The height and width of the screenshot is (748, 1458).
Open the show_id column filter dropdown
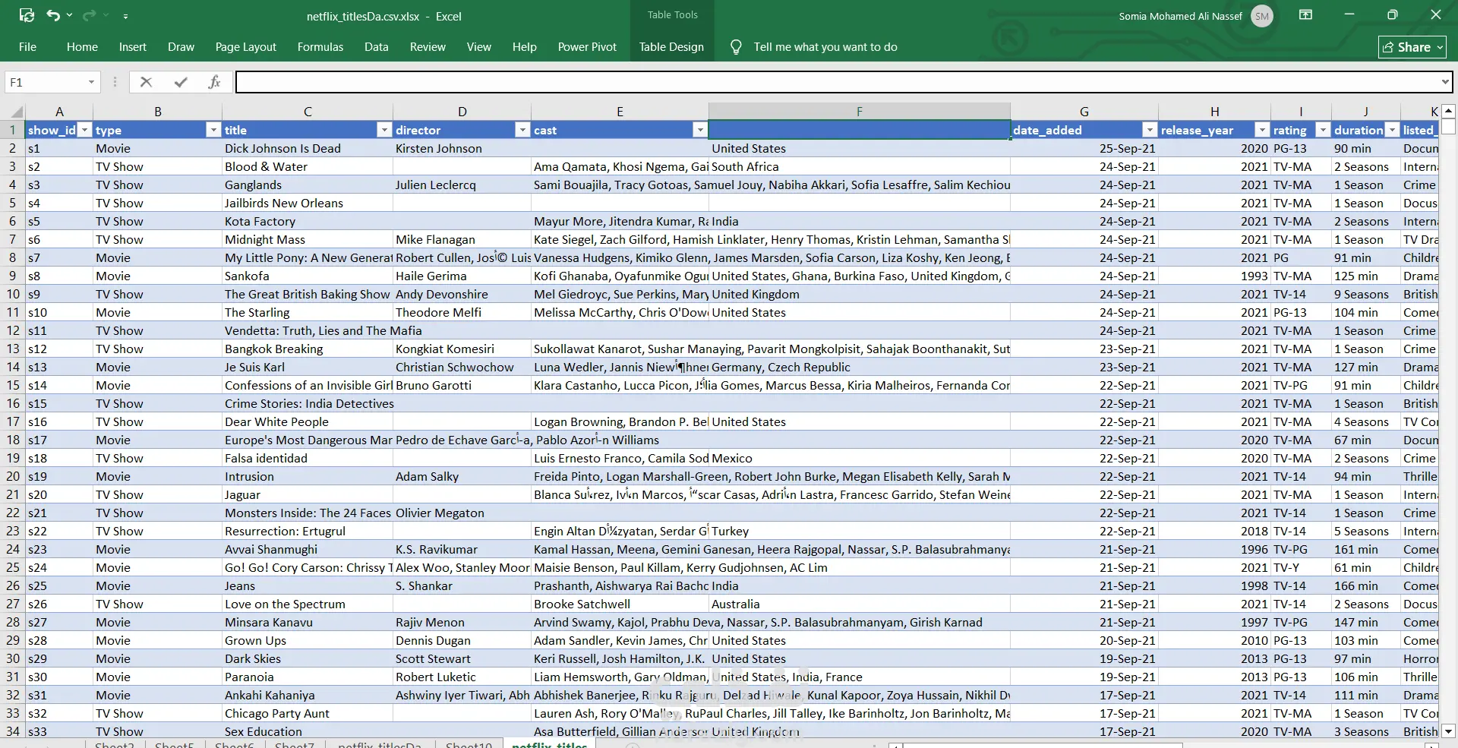[85, 131]
